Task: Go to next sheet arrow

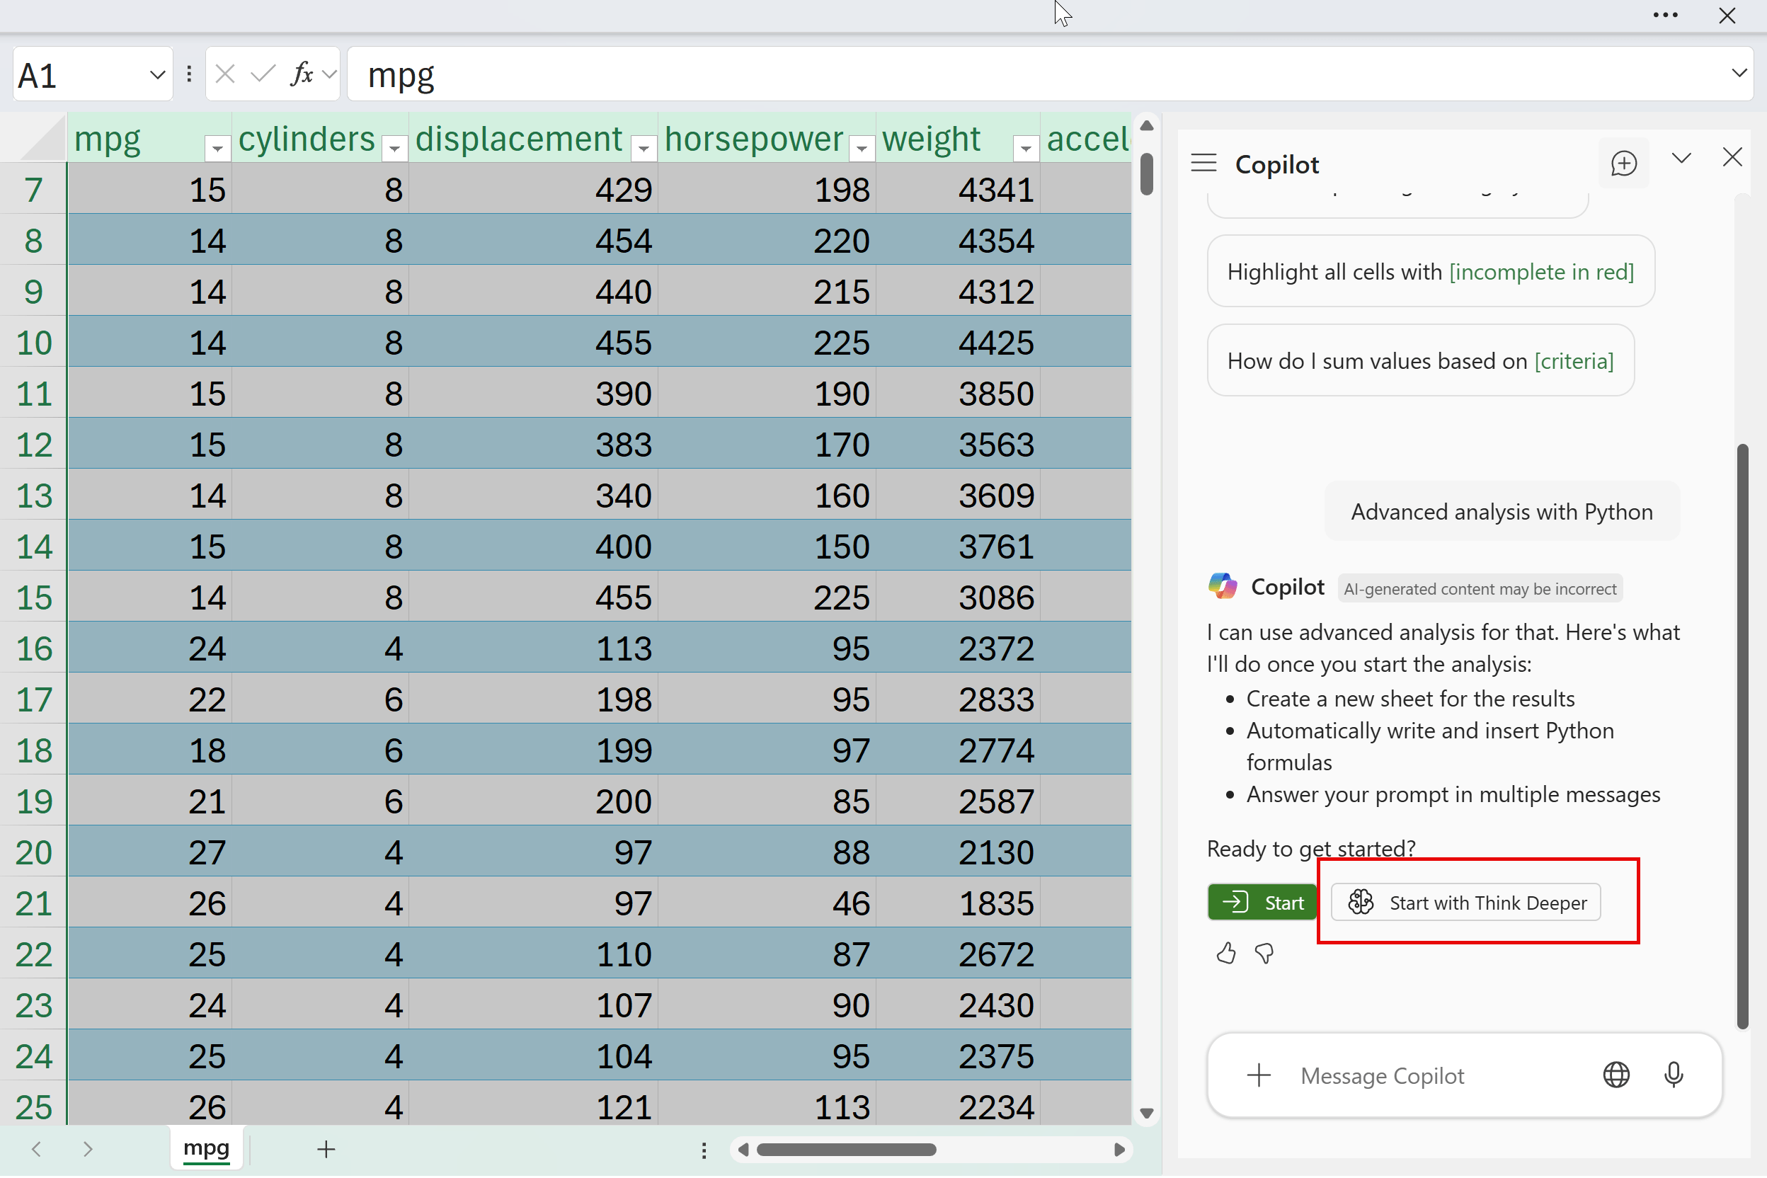Action: [x=88, y=1150]
